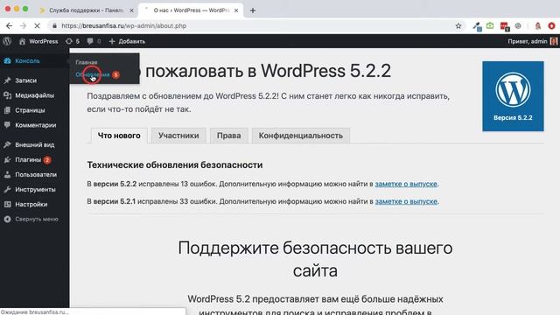Click the lock icon in address bar
The width and height of the screenshot is (560, 315).
tap(54, 25)
